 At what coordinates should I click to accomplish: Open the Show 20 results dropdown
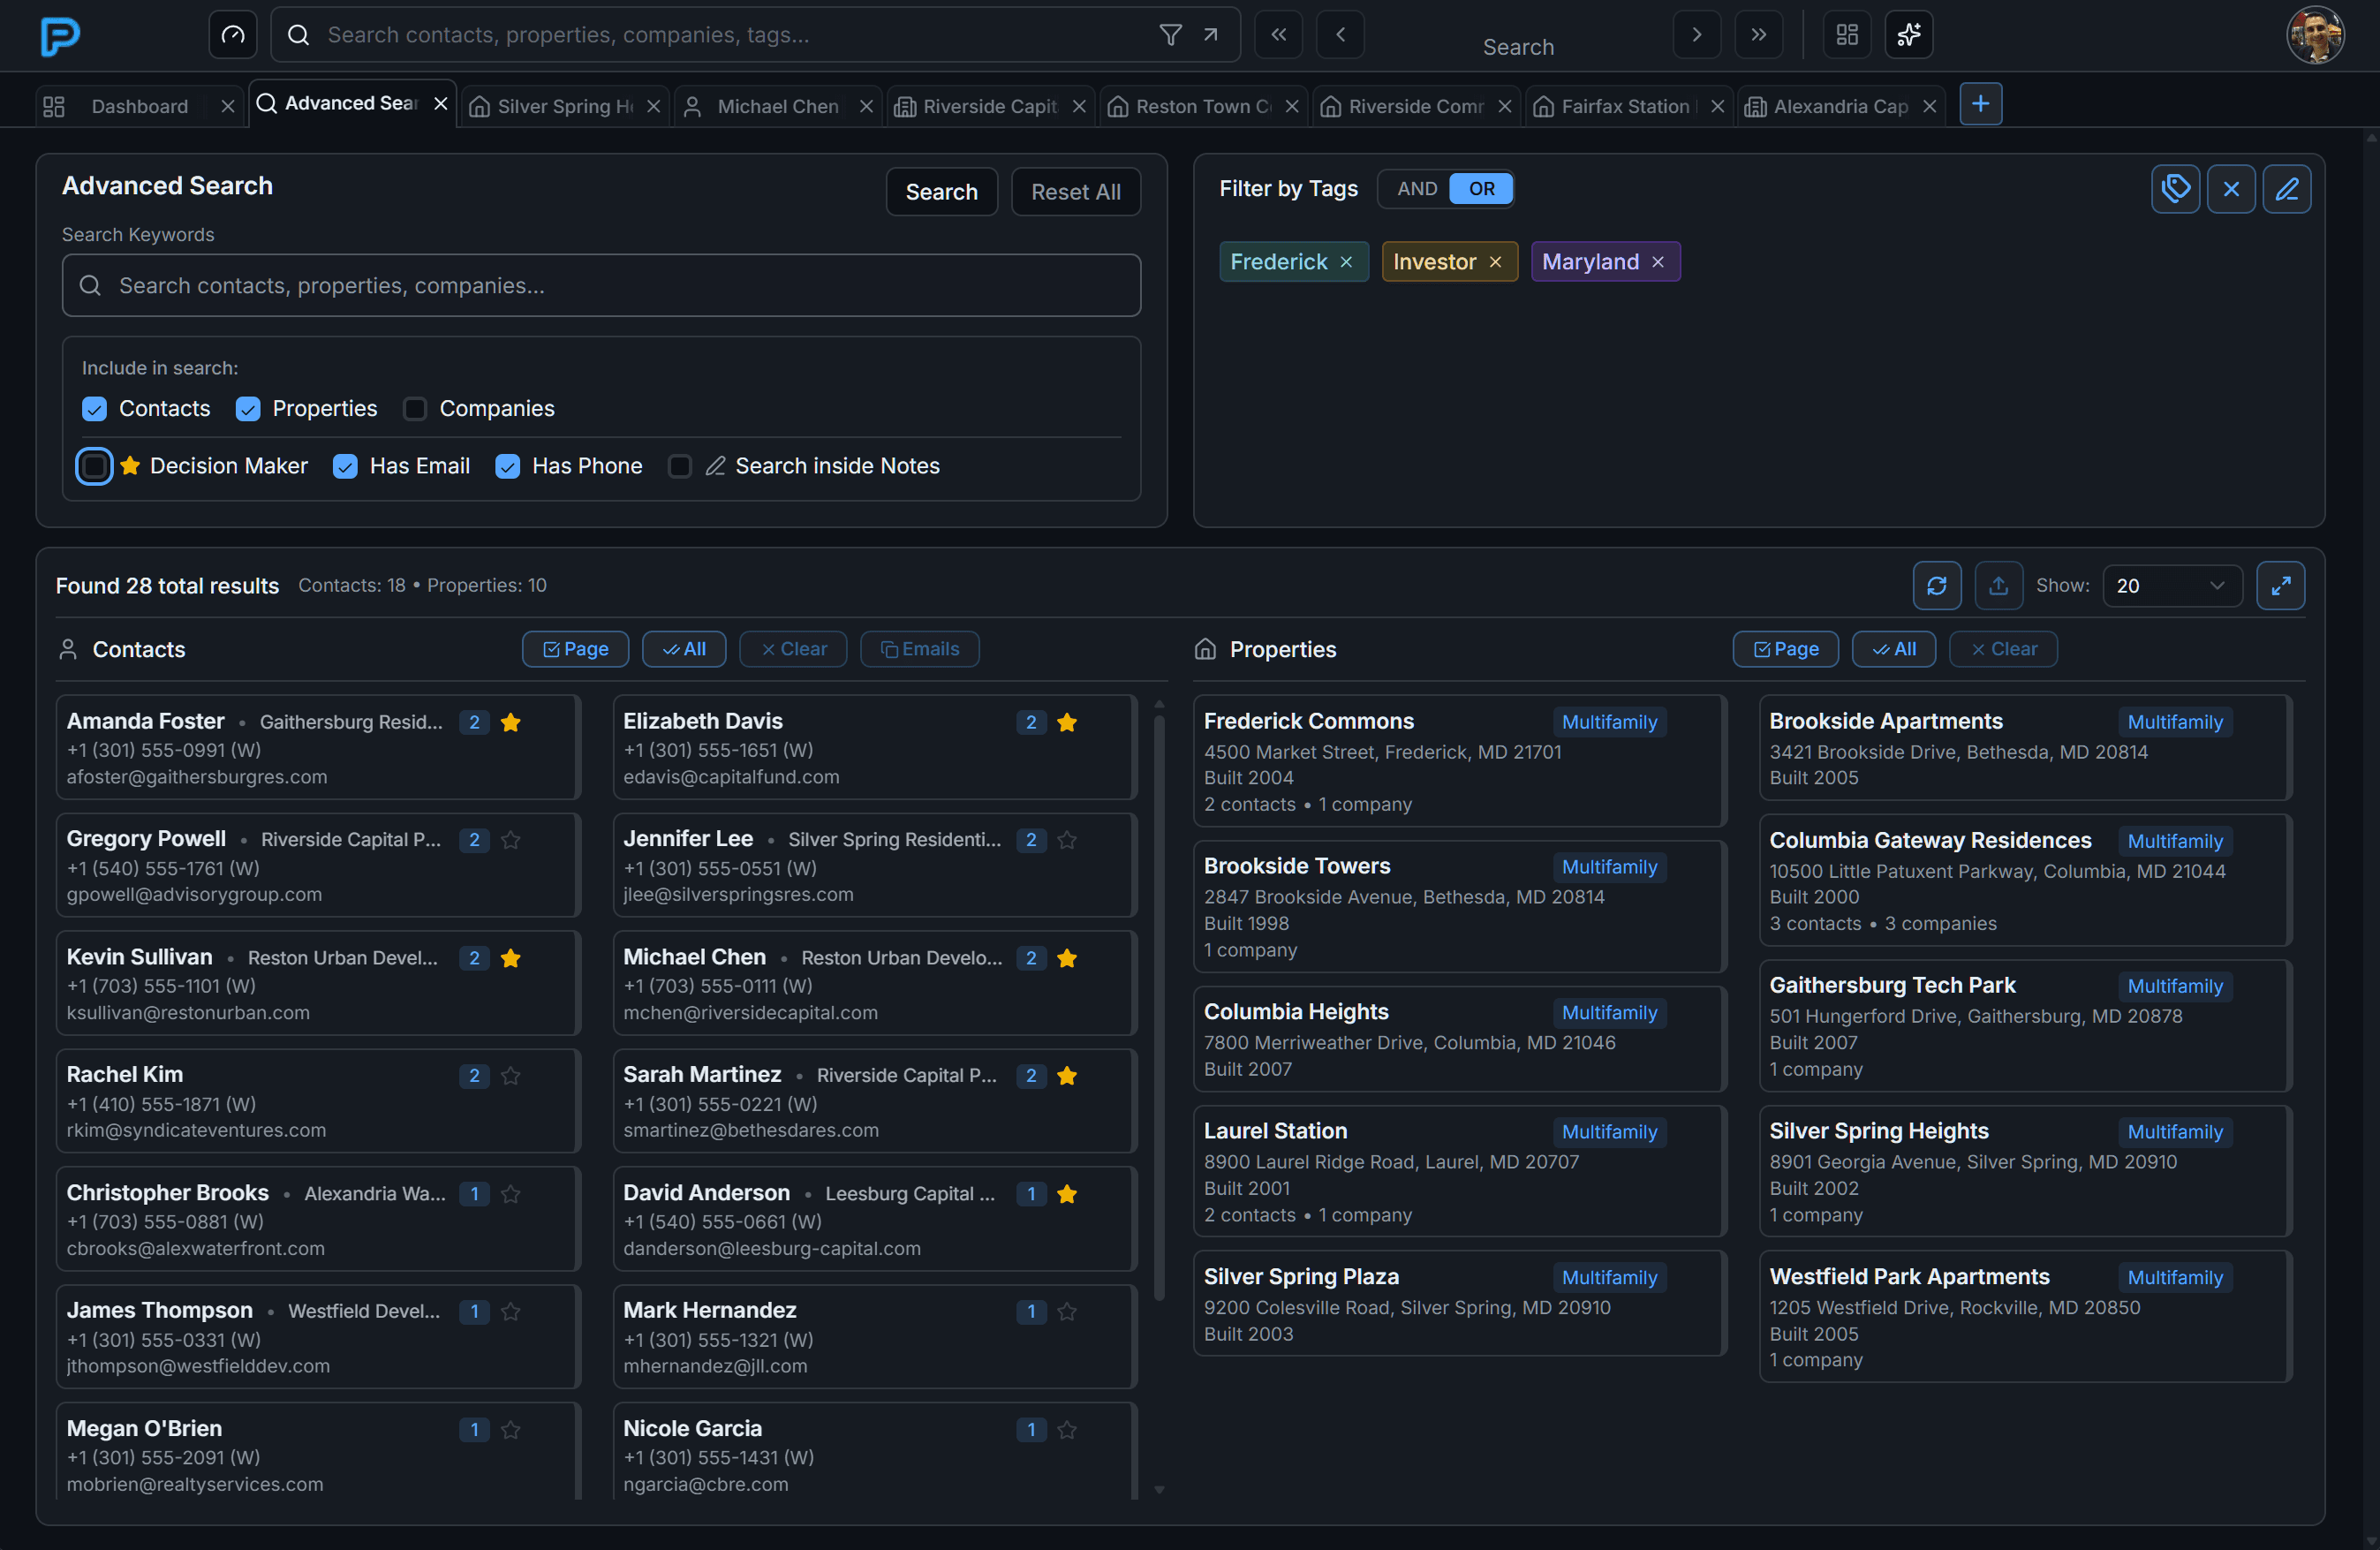tap(2171, 586)
